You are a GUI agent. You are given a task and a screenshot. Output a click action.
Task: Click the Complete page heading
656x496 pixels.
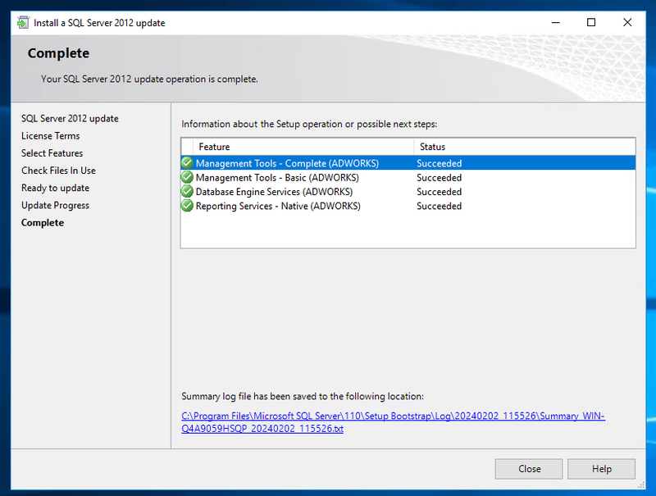coord(58,53)
